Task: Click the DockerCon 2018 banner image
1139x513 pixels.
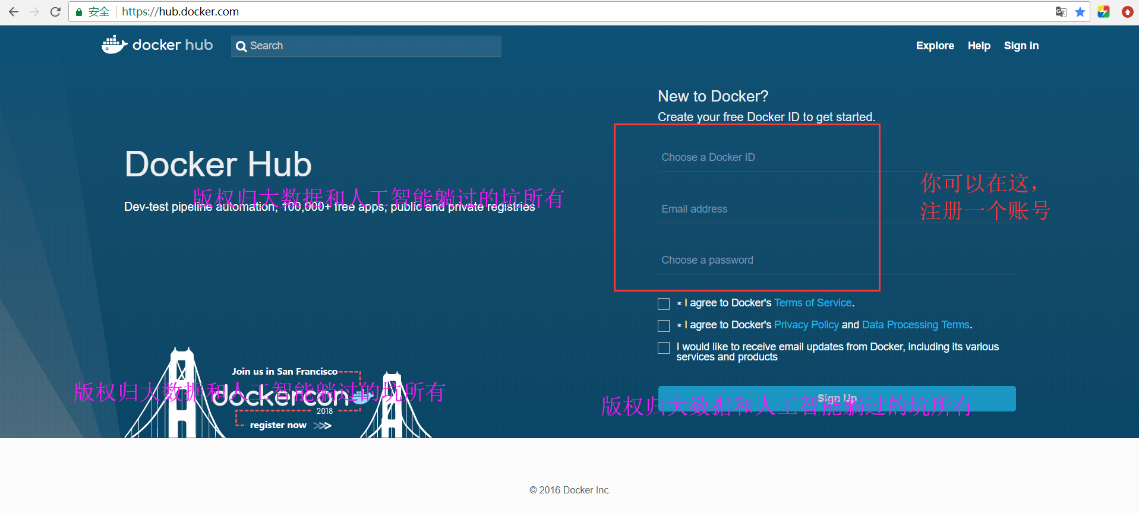Action: tap(278, 393)
